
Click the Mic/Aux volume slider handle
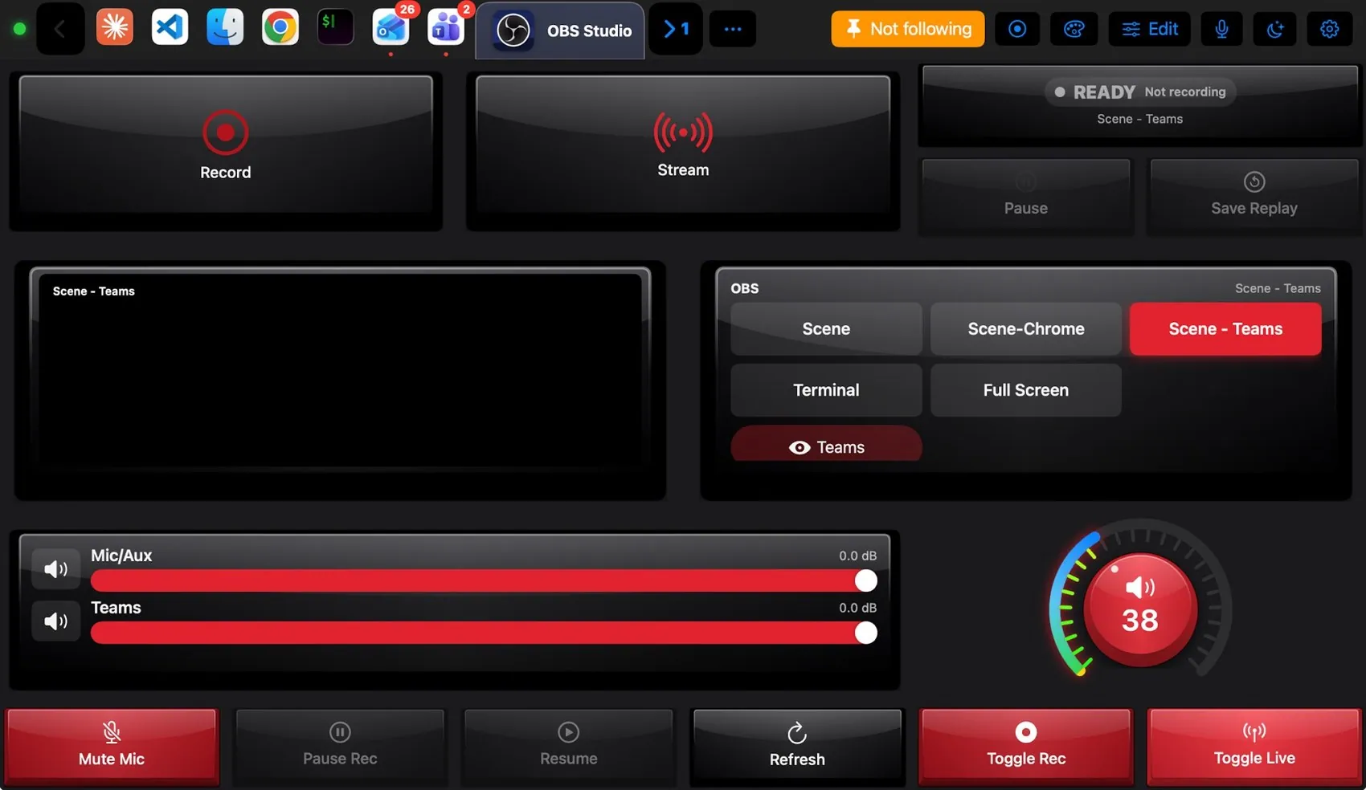click(865, 580)
